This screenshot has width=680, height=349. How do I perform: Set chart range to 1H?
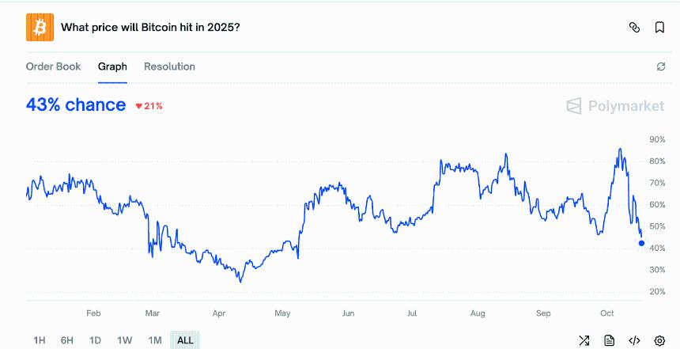(40, 340)
